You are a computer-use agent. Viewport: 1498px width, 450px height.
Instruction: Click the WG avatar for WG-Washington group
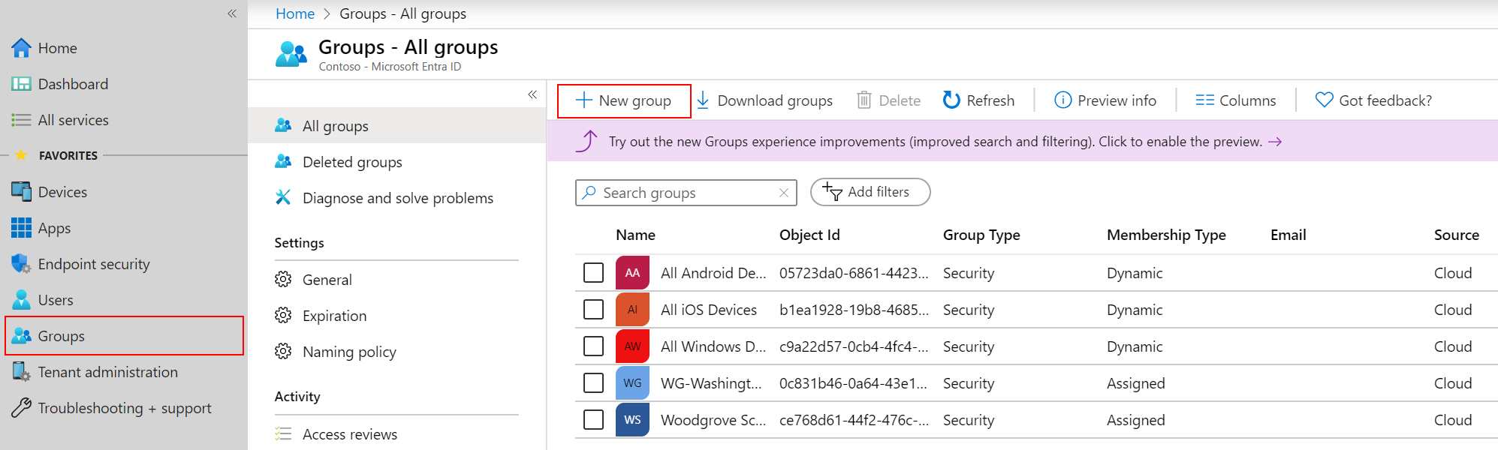pos(632,383)
